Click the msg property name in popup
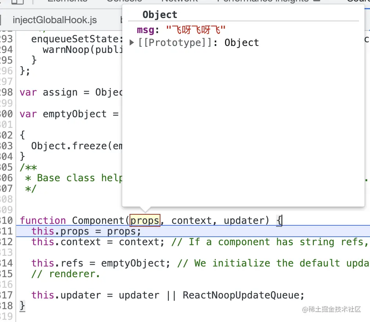The width and height of the screenshot is (370, 322). coord(146,30)
